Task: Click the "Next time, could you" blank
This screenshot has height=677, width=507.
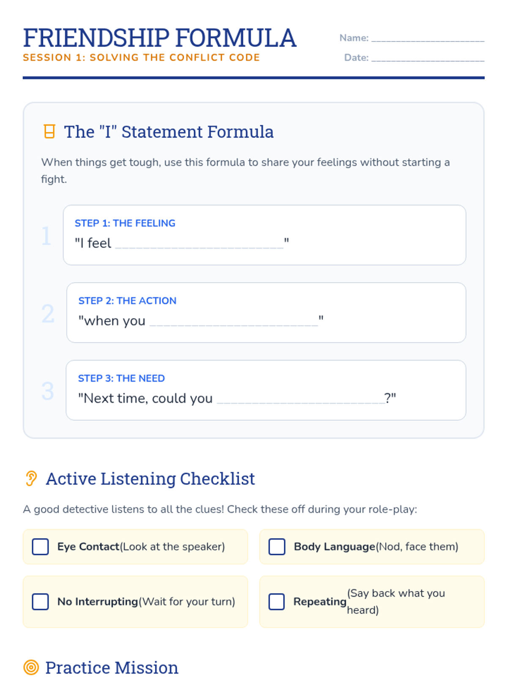Action: tap(300, 399)
